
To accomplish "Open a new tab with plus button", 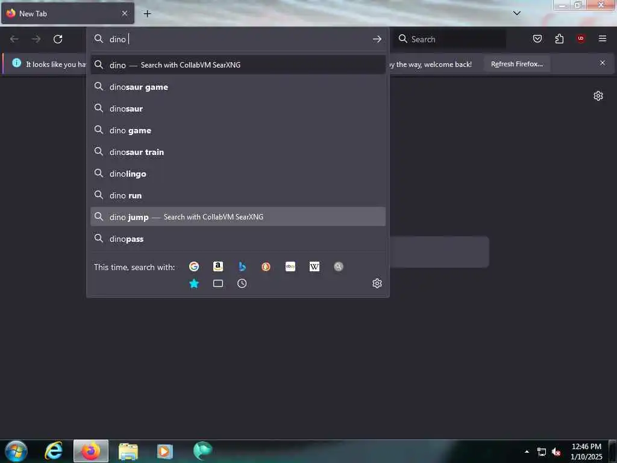I will coord(147,13).
